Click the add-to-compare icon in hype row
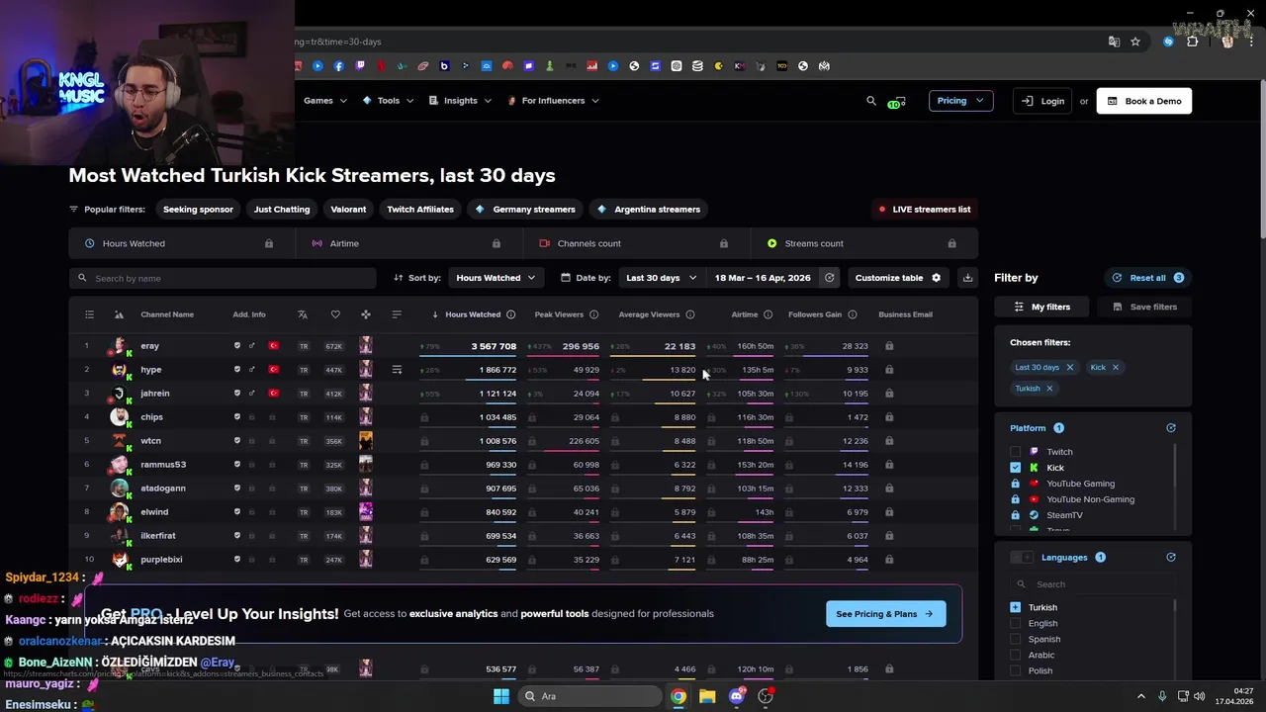 [x=397, y=370]
